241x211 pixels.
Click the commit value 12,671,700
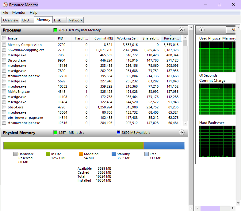pos(104,50)
